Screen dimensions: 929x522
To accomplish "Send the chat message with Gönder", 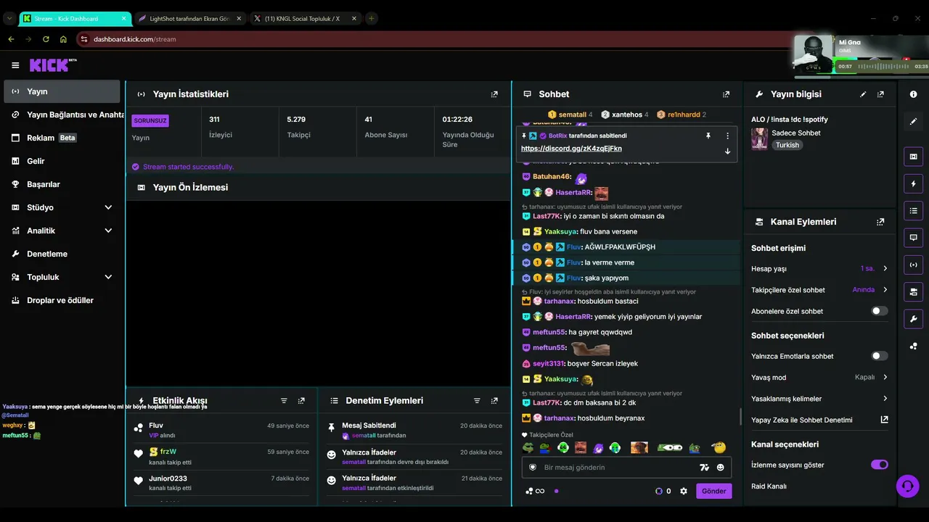I will click(713, 491).
